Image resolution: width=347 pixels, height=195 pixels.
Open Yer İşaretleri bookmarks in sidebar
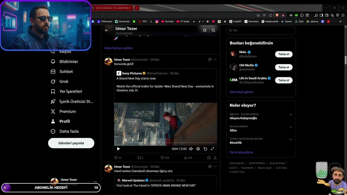pos(66,92)
